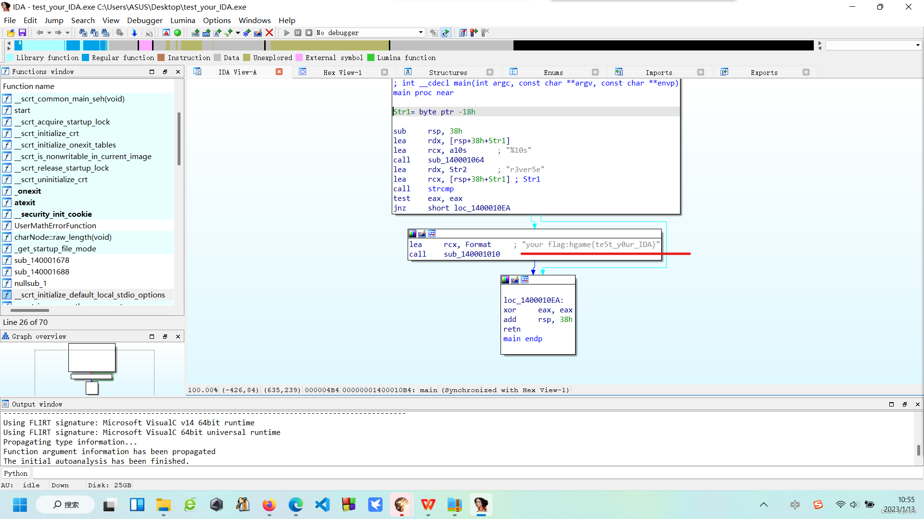Image resolution: width=924 pixels, height=519 pixels.
Task: Start process with the play button
Action: [287, 33]
